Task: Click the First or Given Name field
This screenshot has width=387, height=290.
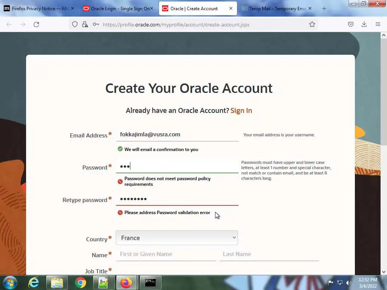Action: pos(166,254)
